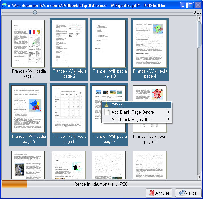
Task: Click the 'page 1' label text
Action: 29,76
